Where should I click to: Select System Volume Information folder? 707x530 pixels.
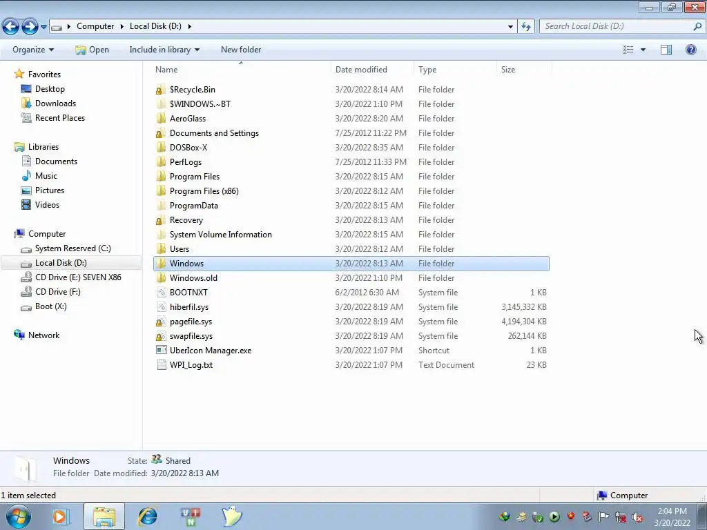(220, 235)
